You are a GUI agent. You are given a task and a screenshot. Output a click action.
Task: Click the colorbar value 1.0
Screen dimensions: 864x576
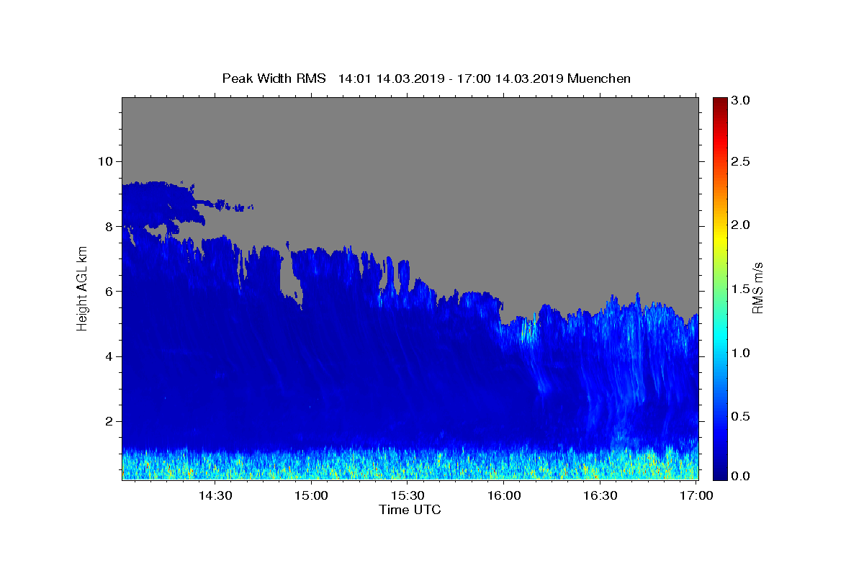740,353
